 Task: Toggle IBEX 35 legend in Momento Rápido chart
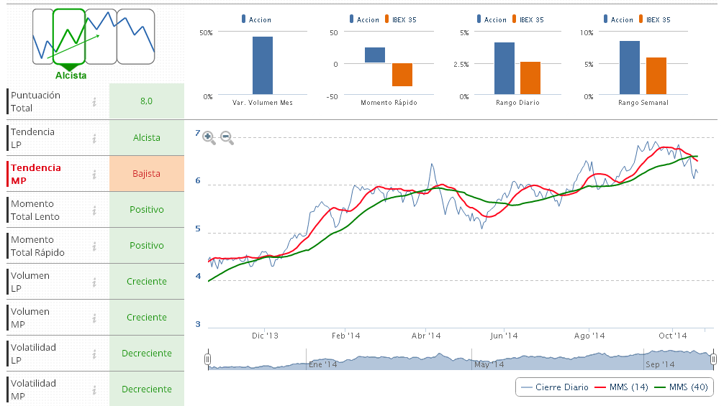pos(401,19)
